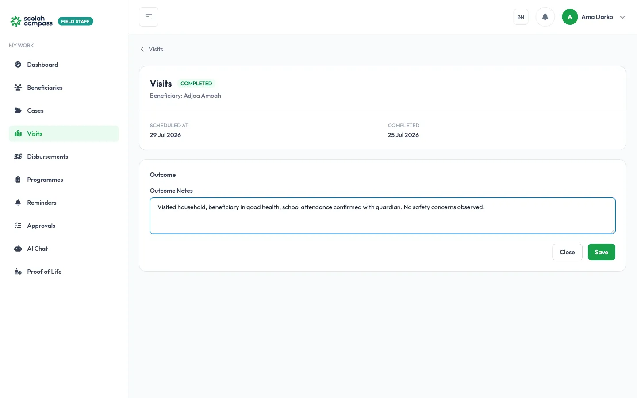This screenshot has width=637, height=398.
Task: Save the outcome notes
Action: click(601, 252)
